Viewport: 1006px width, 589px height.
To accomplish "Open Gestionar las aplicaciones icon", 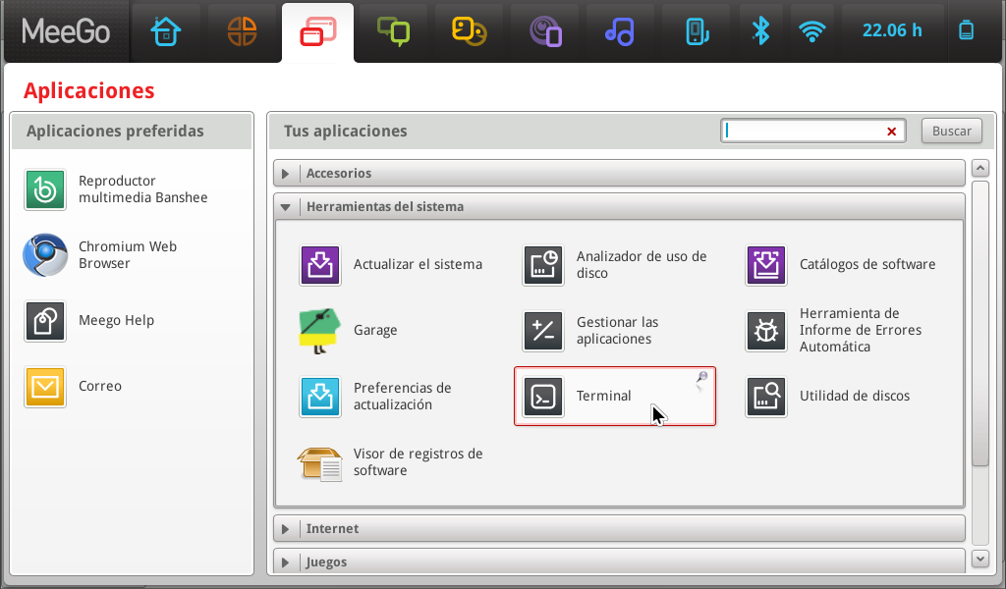I will pos(543,331).
